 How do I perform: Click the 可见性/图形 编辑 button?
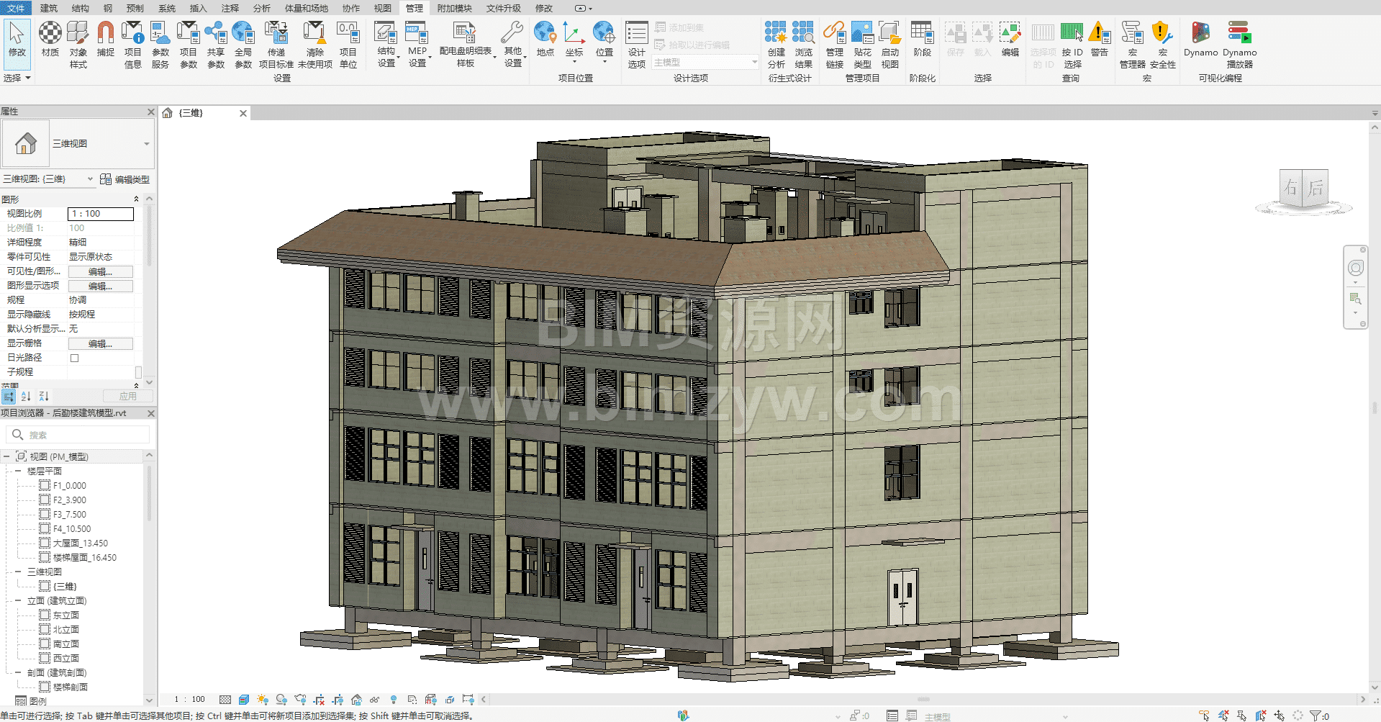(x=100, y=271)
